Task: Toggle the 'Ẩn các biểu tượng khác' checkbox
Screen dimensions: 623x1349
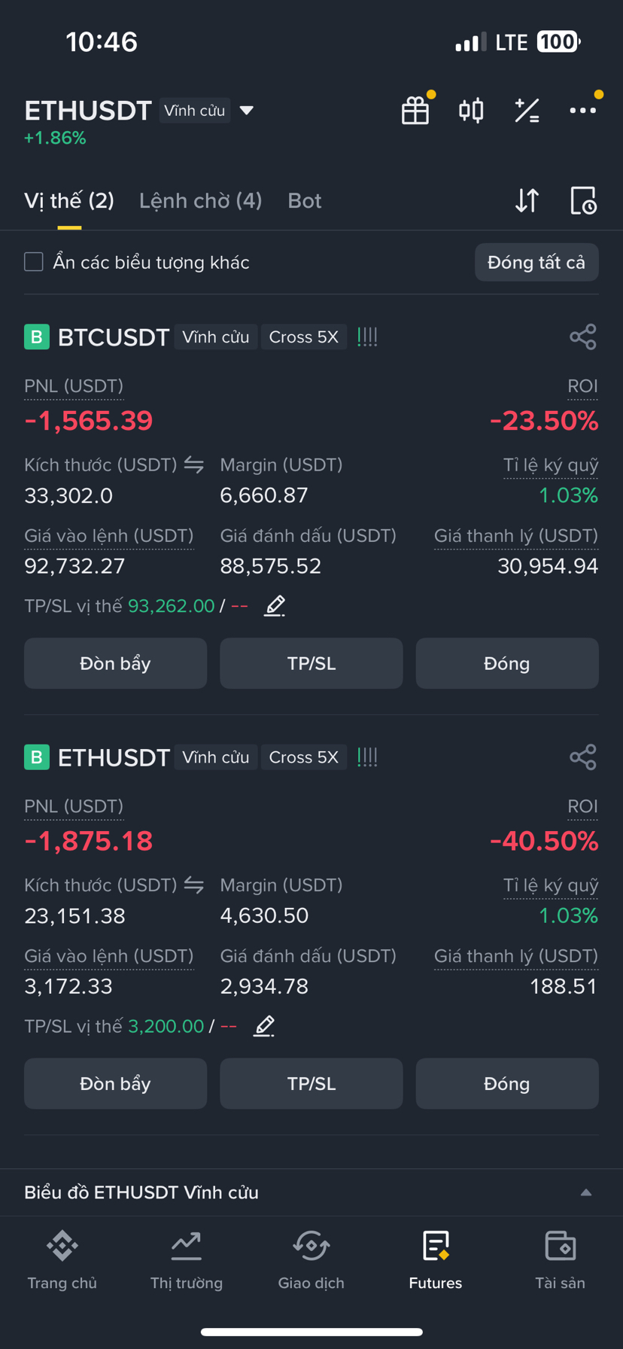Action: 34,262
